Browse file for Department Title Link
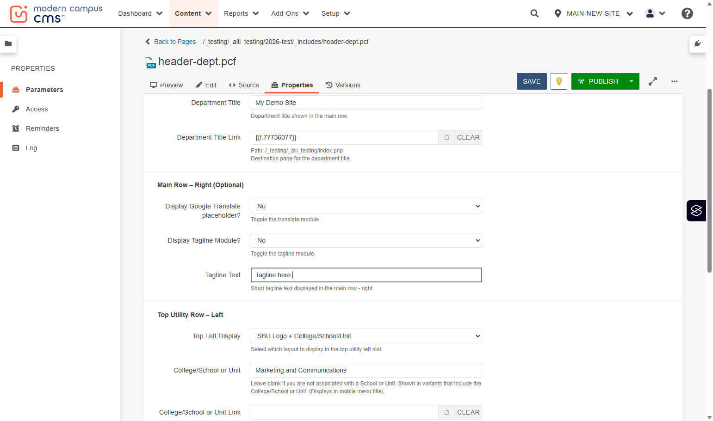The height and width of the screenshot is (421, 713). tap(446, 137)
